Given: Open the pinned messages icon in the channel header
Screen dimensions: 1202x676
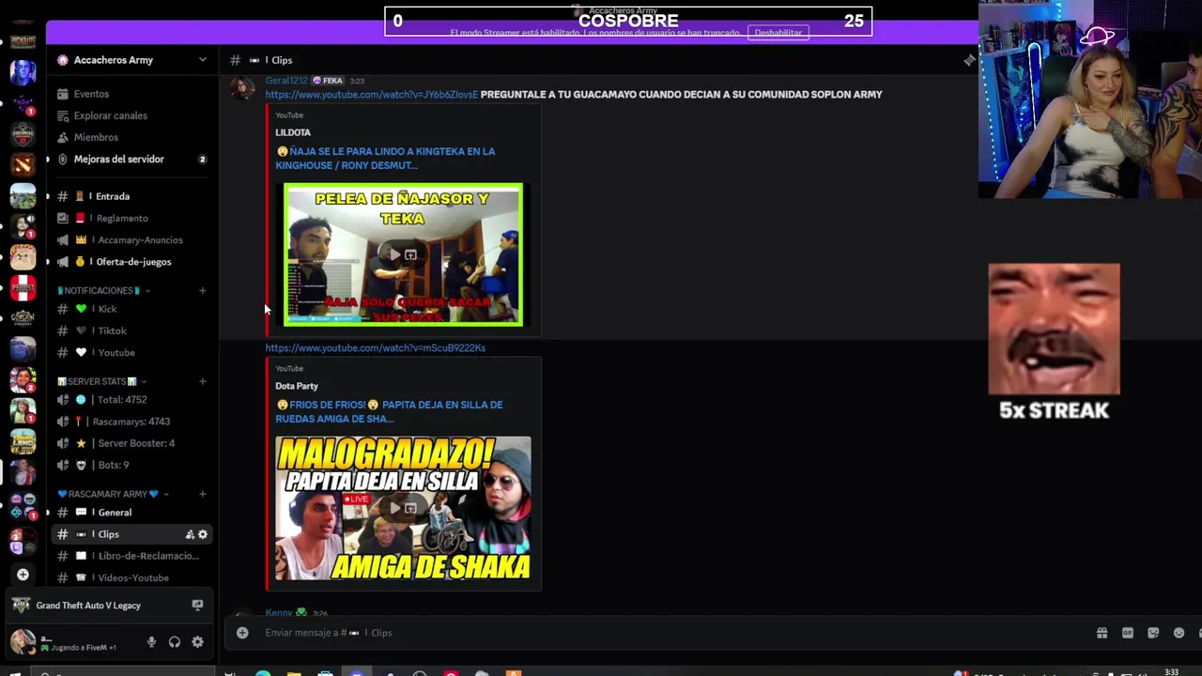Looking at the screenshot, I should pyautogui.click(x=970, y=60).
